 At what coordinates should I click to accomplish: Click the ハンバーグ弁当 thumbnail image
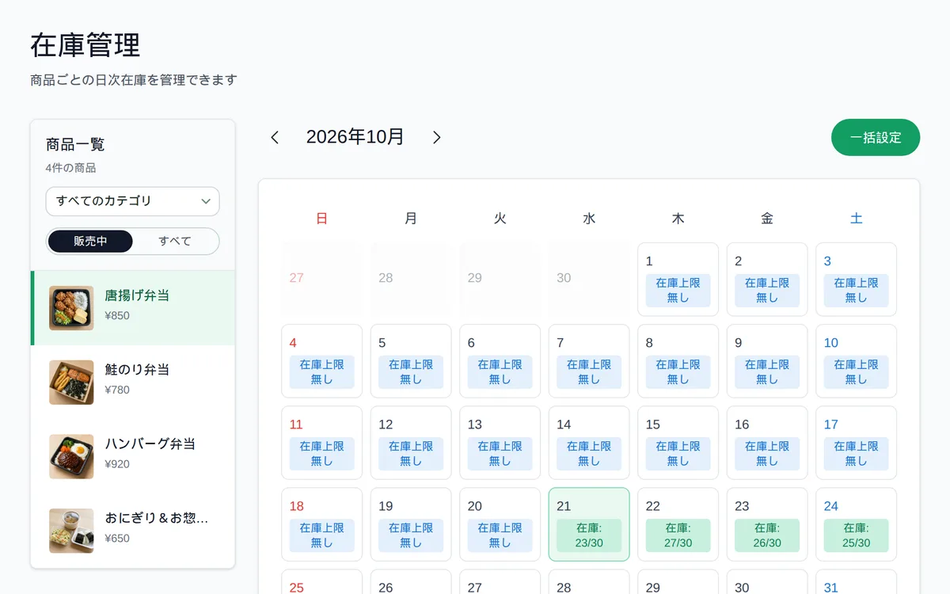(71, 457)
